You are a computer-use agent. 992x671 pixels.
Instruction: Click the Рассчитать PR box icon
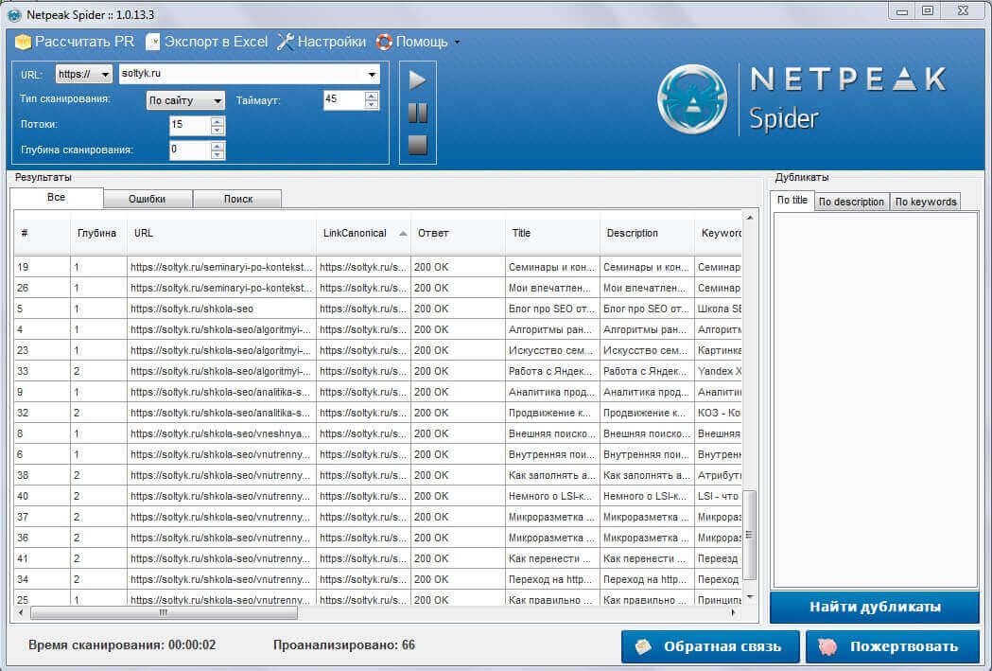23,42
